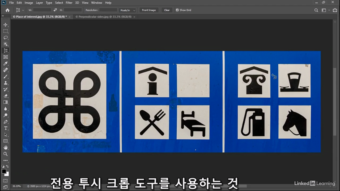
Task: Open the 3D menu
Action: coord(77,3)
